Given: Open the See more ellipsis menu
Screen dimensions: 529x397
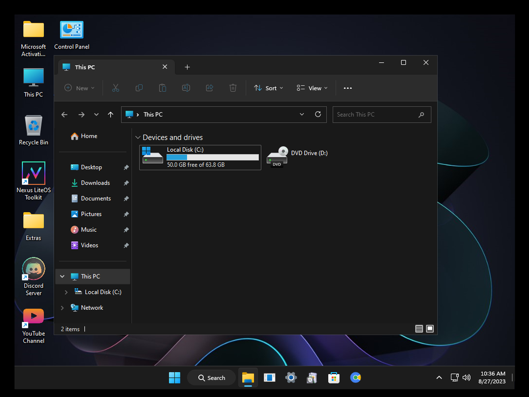Looking at the screenshot, I should pyautogui.click(x=348, y=88).
